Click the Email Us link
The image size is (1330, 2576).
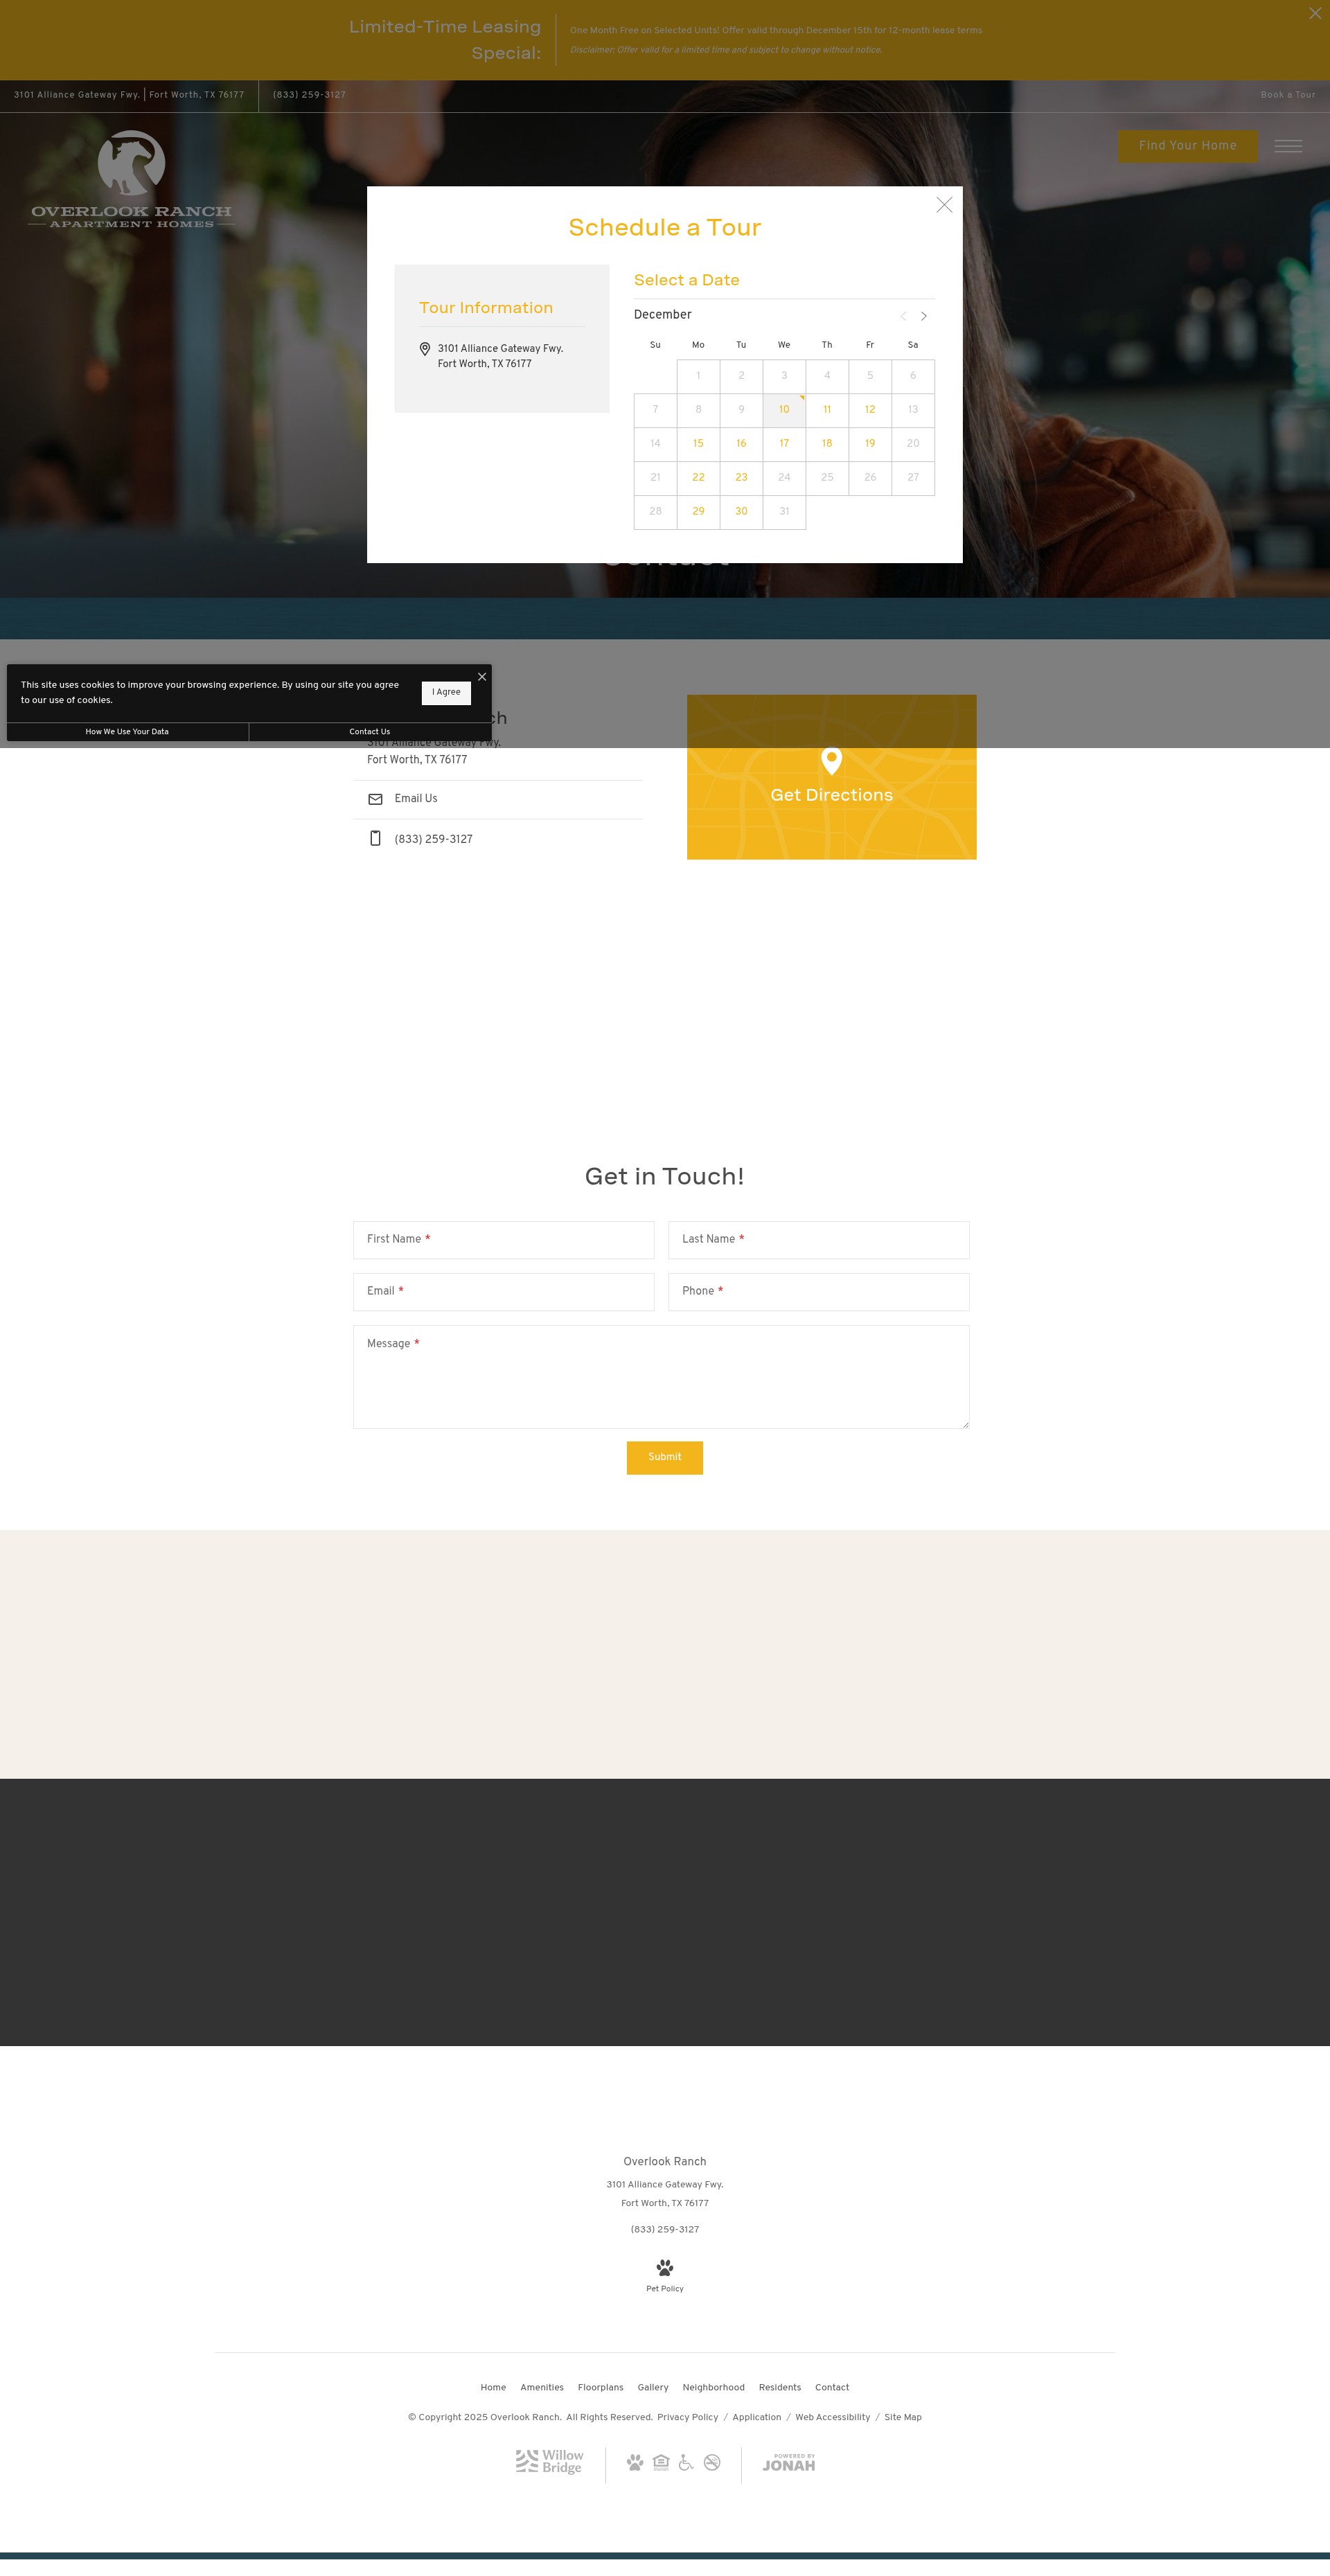[416, 799]
